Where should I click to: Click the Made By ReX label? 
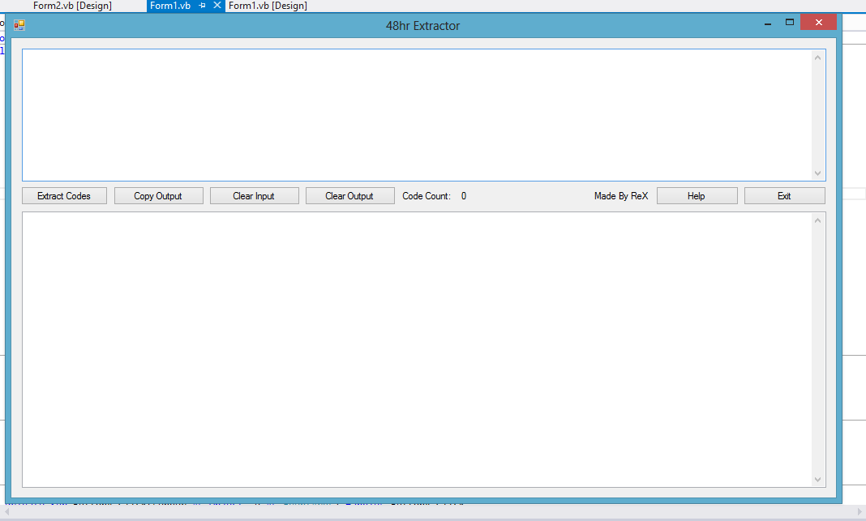click(621, 196)
